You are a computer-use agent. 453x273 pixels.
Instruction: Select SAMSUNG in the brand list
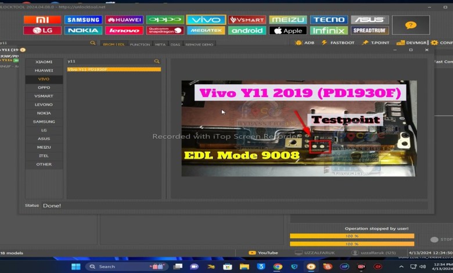[x=44, y=121]
